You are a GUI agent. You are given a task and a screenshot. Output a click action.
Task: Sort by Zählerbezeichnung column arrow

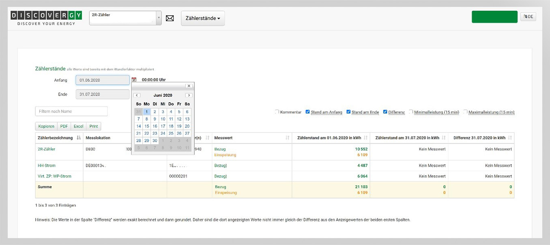click(79, 138)
